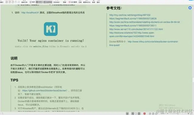
Task: Open the server110.com docker link
Action: pos(136,29)
